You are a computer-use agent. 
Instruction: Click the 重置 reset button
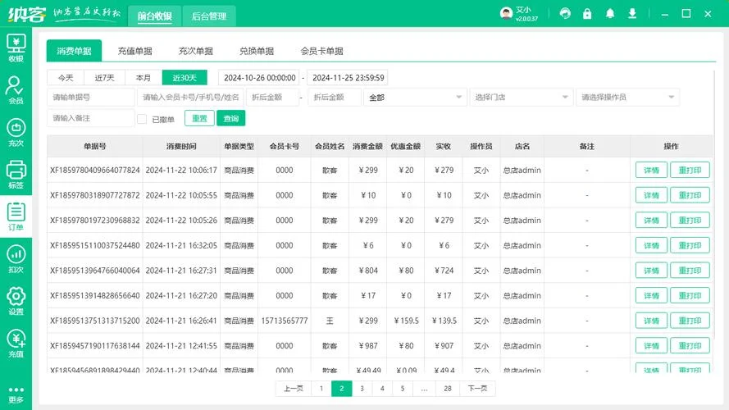[199, 119]
